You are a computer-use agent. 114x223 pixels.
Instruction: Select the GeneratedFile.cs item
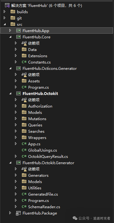[43, 194]
